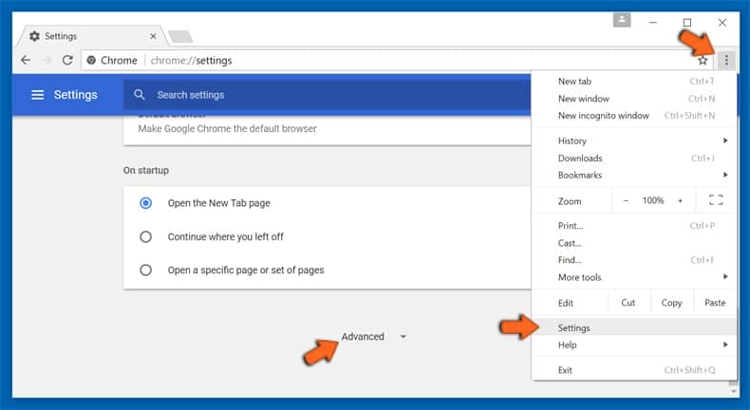Screen dimensions: 750x410
Task: Click the gear icon on the Settings tab
Action: 34,36
